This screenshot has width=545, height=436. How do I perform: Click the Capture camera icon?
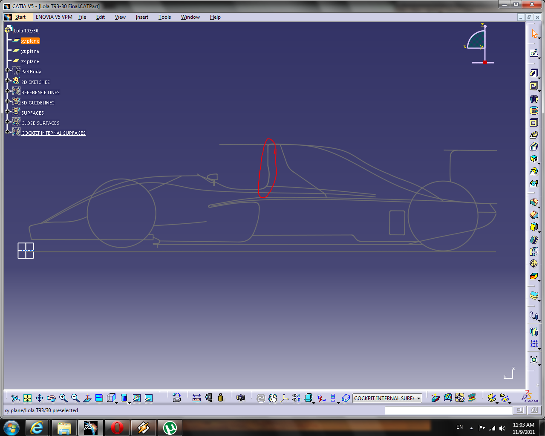tap(241, 398)
